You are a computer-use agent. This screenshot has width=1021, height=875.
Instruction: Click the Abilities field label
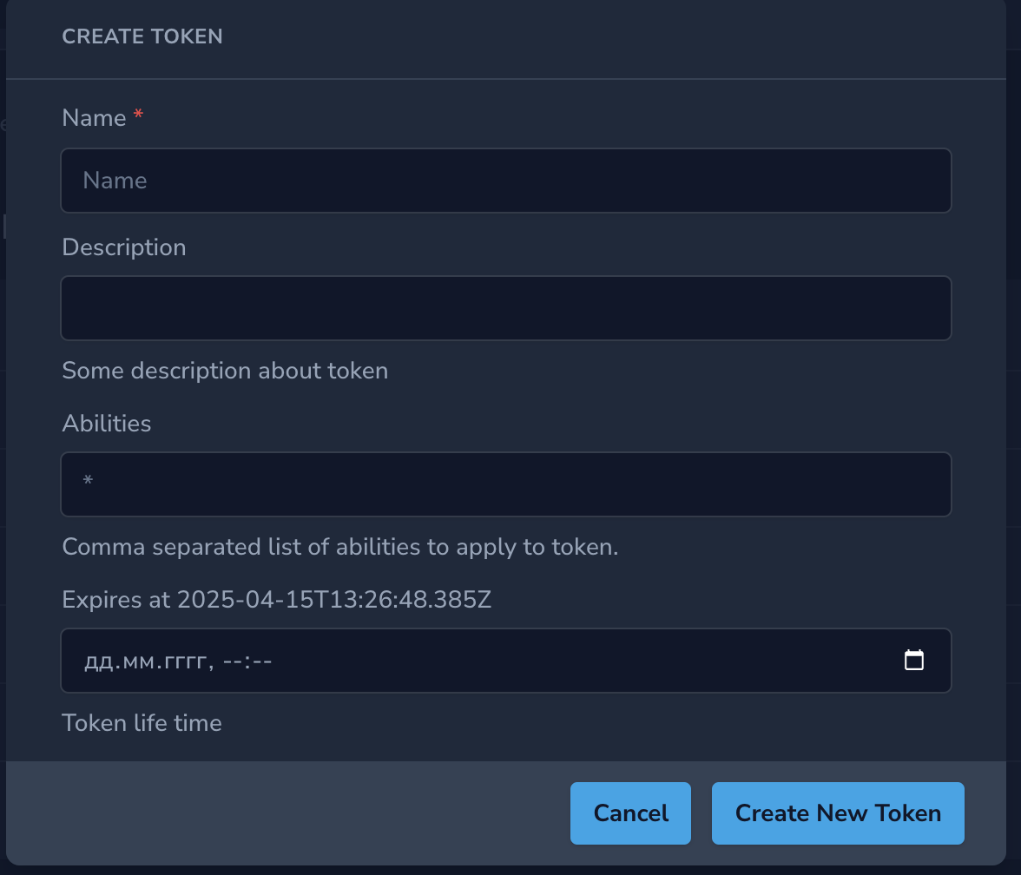[107, 424]
